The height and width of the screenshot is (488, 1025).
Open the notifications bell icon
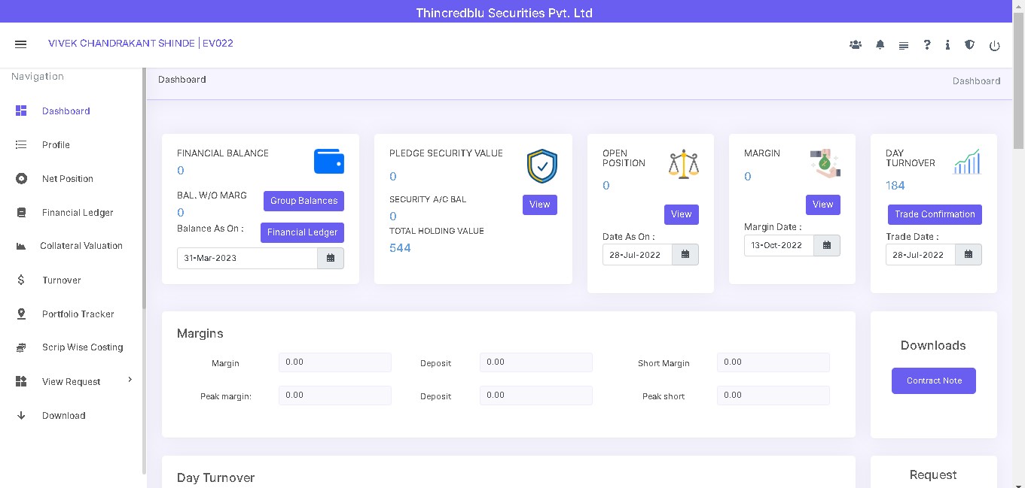880,45
